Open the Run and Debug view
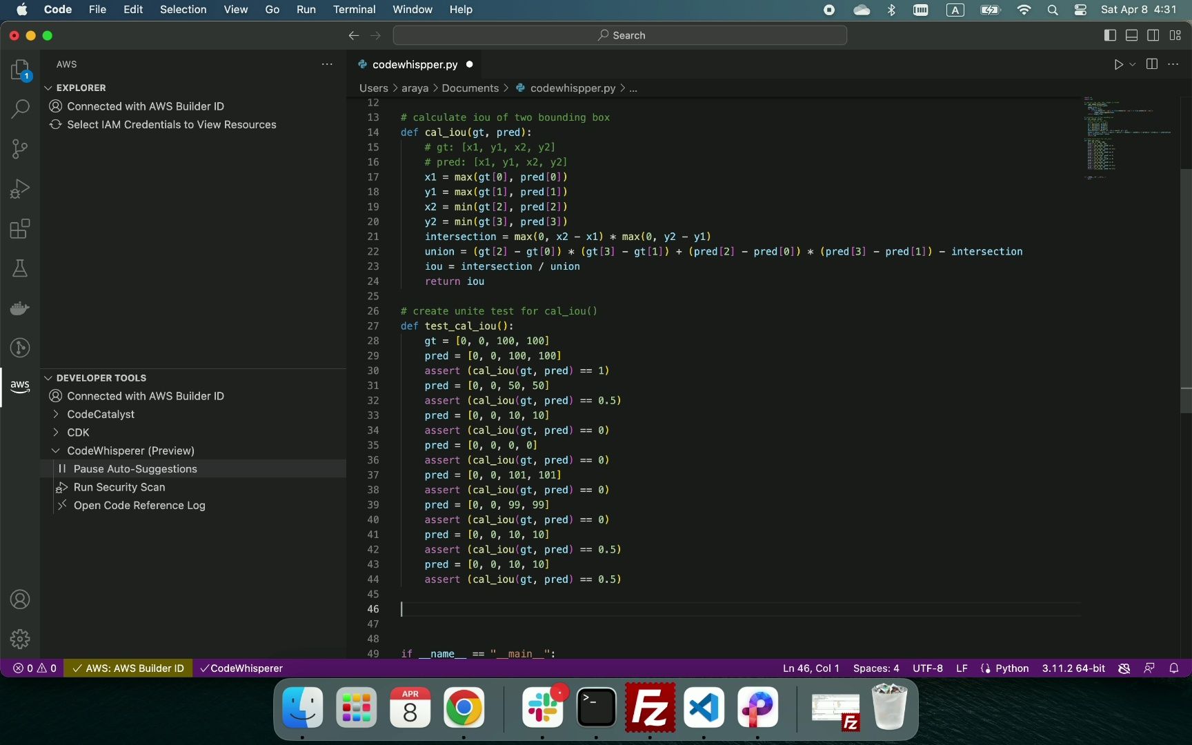Viewport: 1192px width, 745px height. 20,188
